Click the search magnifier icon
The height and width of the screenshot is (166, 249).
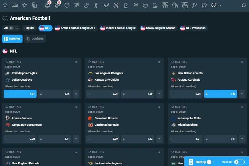[243, 5]
